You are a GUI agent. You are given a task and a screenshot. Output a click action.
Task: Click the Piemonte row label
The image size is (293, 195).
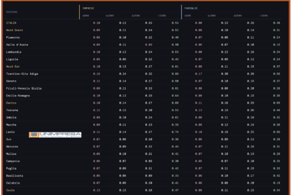pyautogui.click(x=13, y=38)
